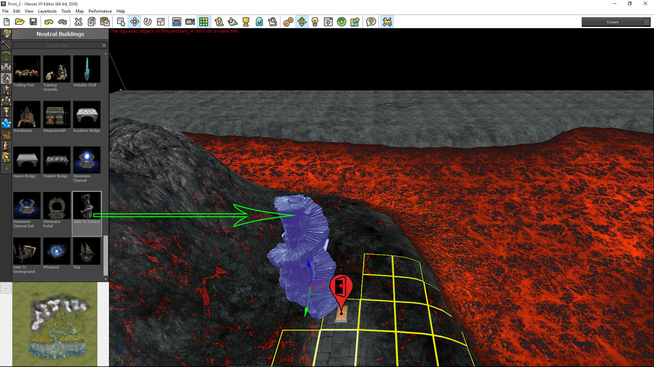This screenshot has height=367, width=654.
Task: Open the Tools menu
Action: point(66,11)
